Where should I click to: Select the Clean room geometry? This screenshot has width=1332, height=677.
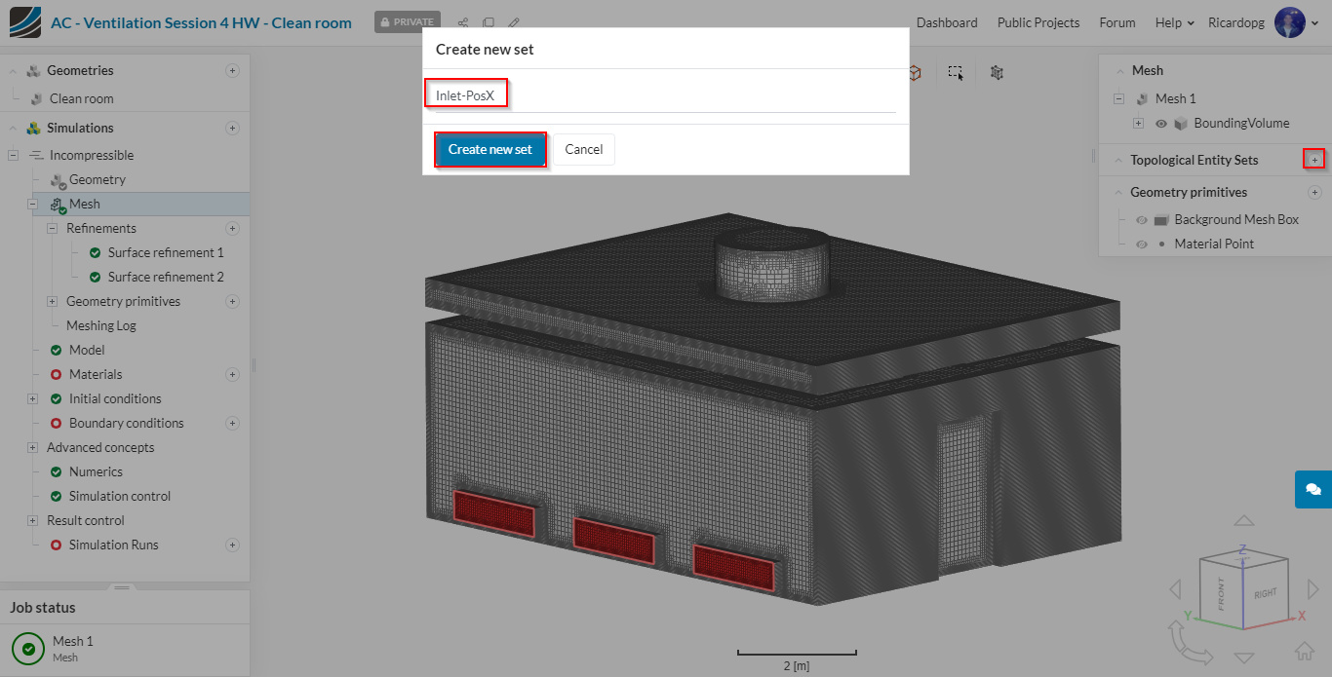tap(82, 98)
